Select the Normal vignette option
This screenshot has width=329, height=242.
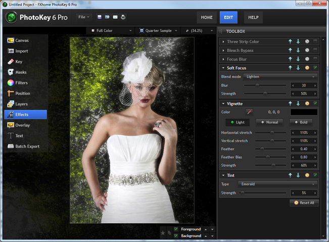point(269,122)
